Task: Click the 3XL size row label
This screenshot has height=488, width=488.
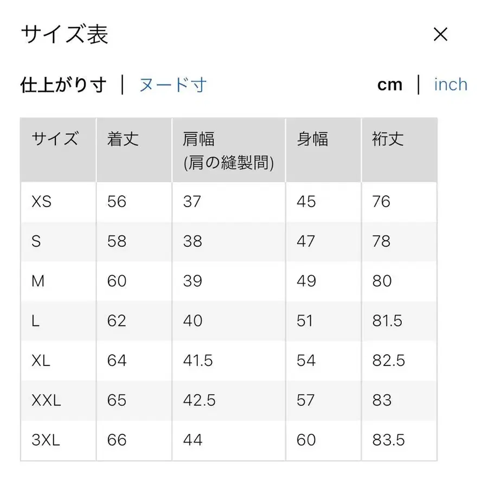Action: 45,440
